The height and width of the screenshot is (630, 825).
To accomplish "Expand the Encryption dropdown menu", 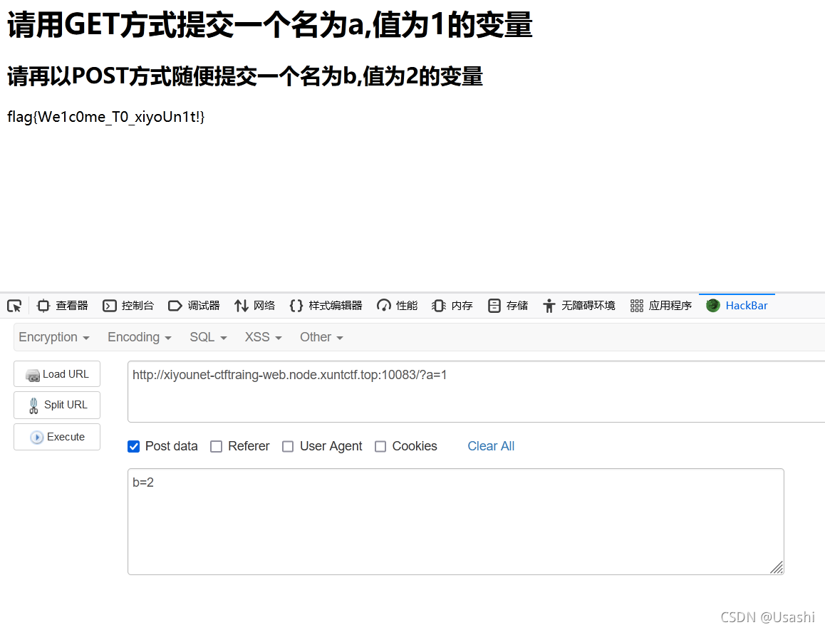I will point(53,337).
